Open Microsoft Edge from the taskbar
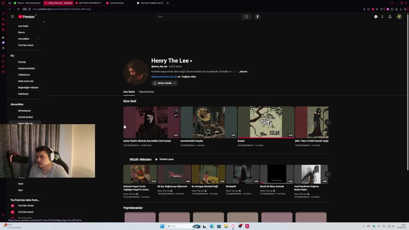 coord(212,226)
